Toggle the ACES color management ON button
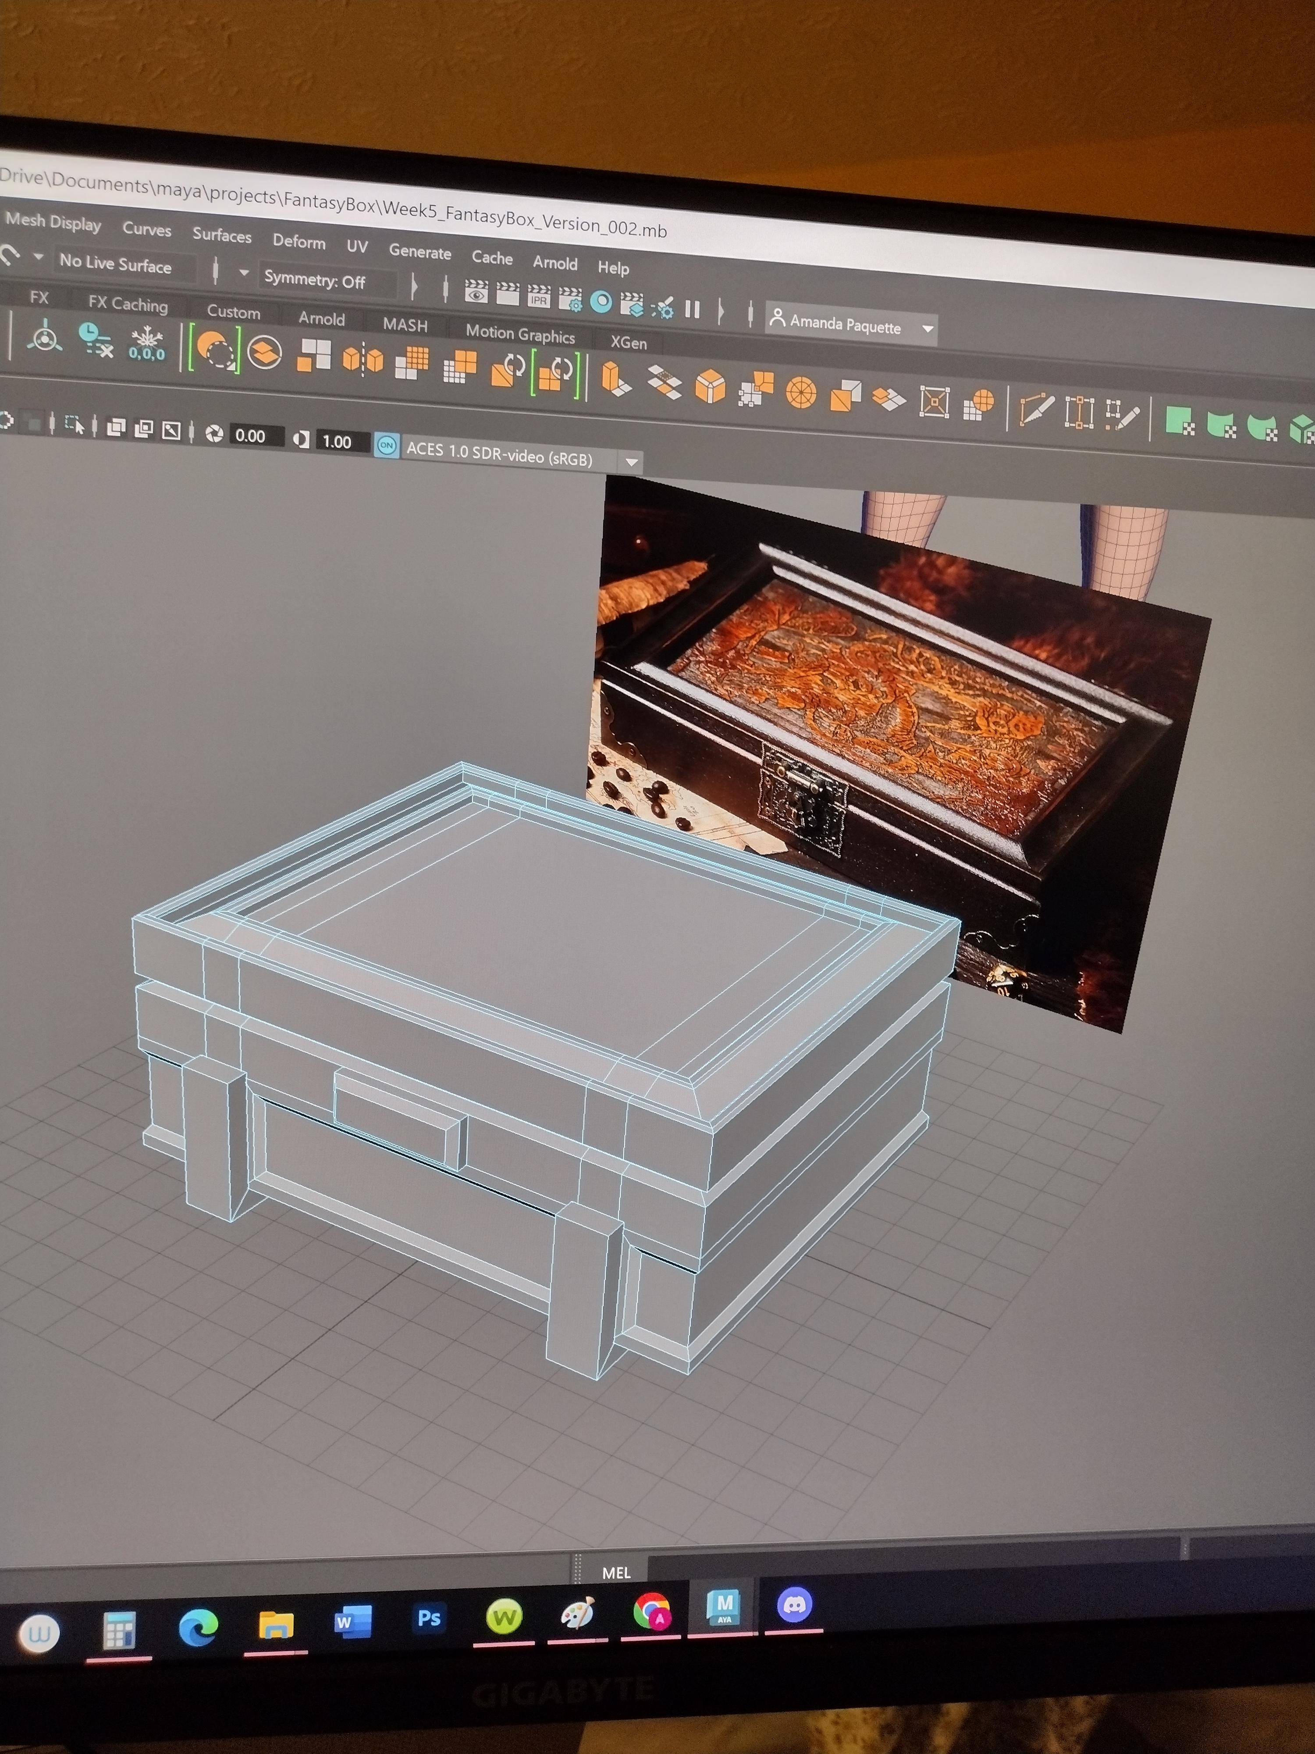 pyautogui.click(x=386, y=446)
